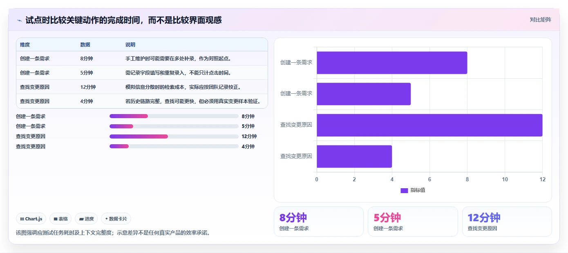Click the progress bar labeled 5分钟
Viewport: 568px width, 253px height.
pyautogui.click(x=174, y=126)
